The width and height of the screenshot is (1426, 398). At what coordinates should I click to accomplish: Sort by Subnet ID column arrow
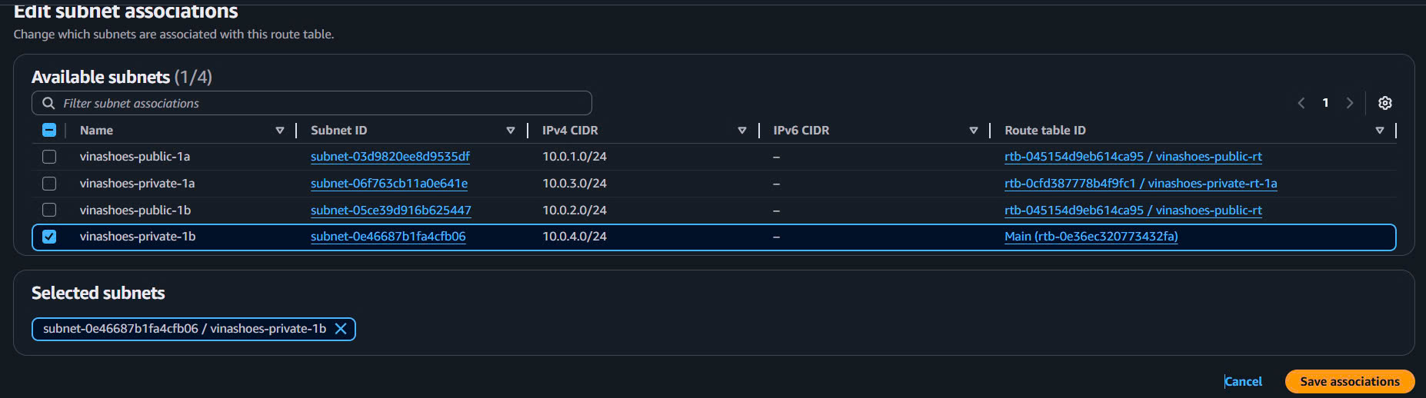point(511,131)
